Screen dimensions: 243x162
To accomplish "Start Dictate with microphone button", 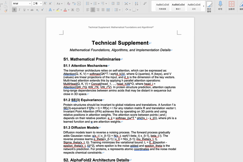I will point(220,6).
